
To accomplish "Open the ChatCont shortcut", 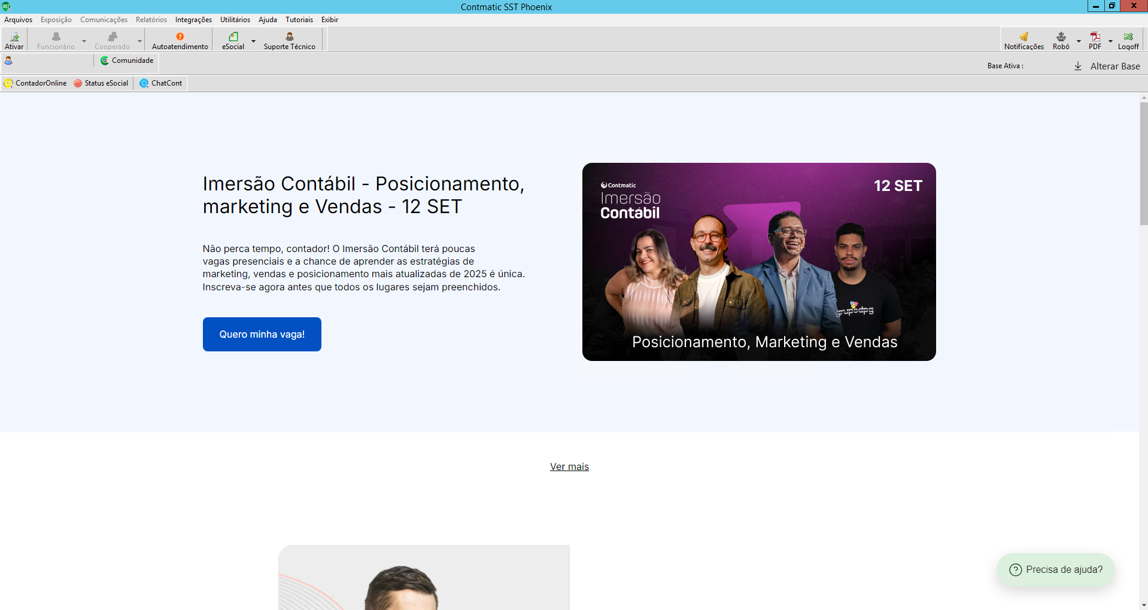I will coord(161,83).
